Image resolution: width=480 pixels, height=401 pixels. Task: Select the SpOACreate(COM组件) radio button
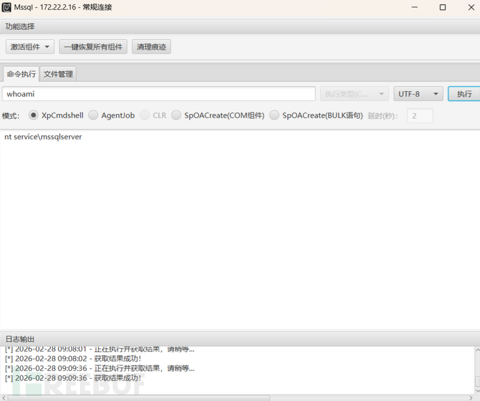click(176, 115)
